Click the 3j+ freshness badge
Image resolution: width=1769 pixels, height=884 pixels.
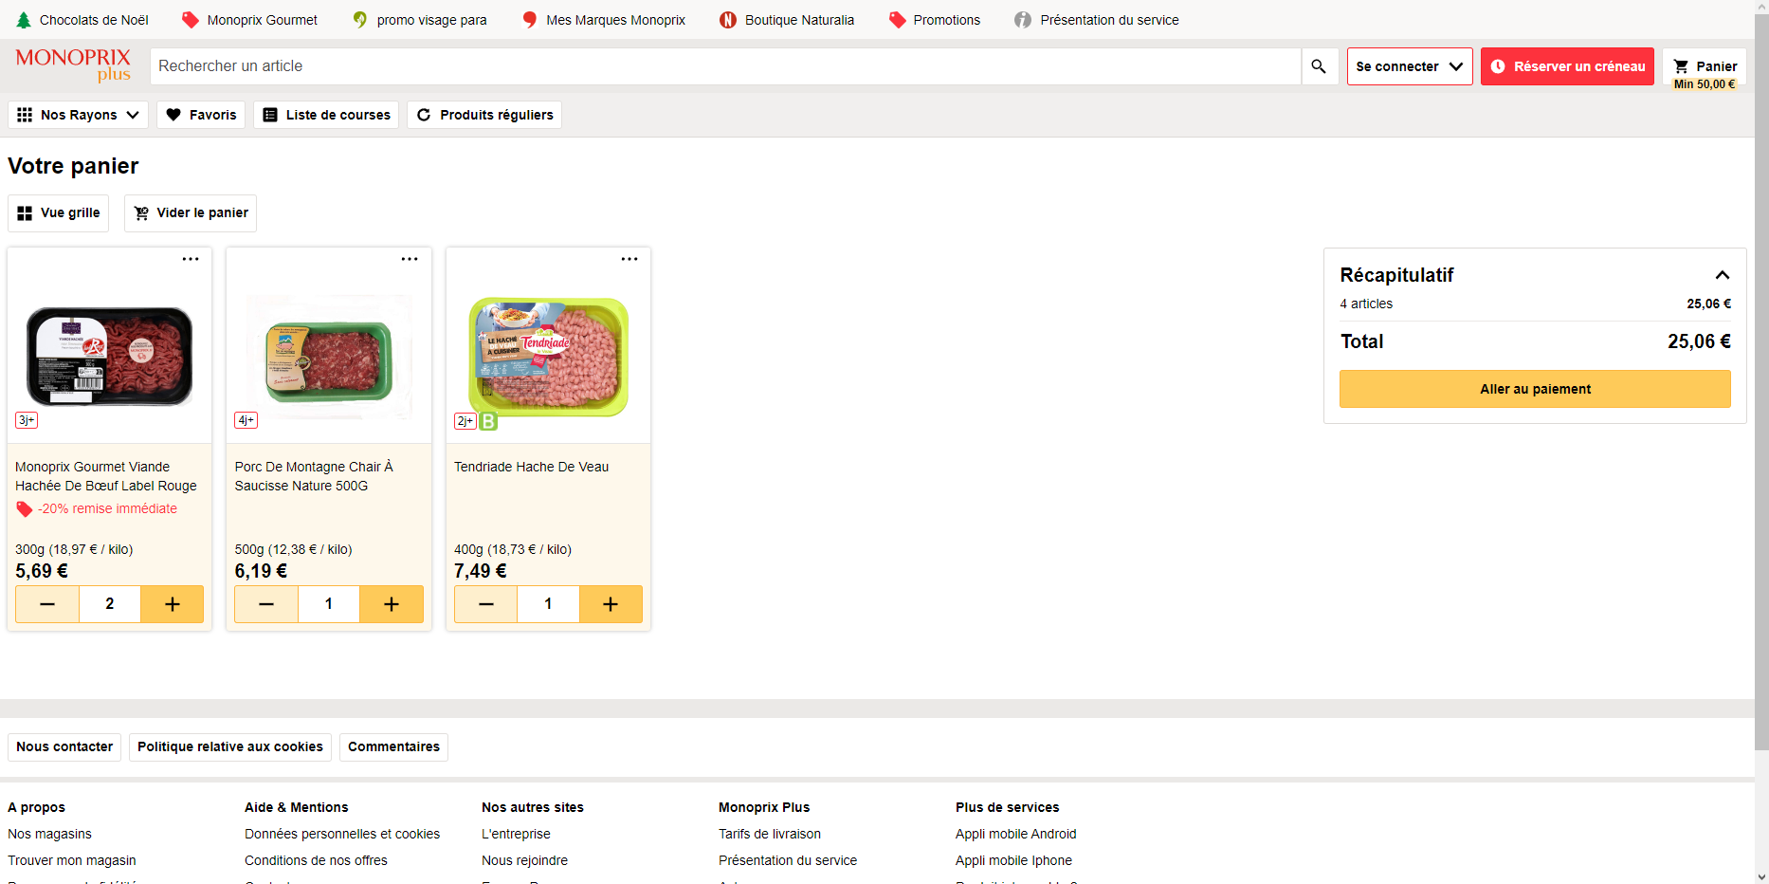(x=27, y=420)
